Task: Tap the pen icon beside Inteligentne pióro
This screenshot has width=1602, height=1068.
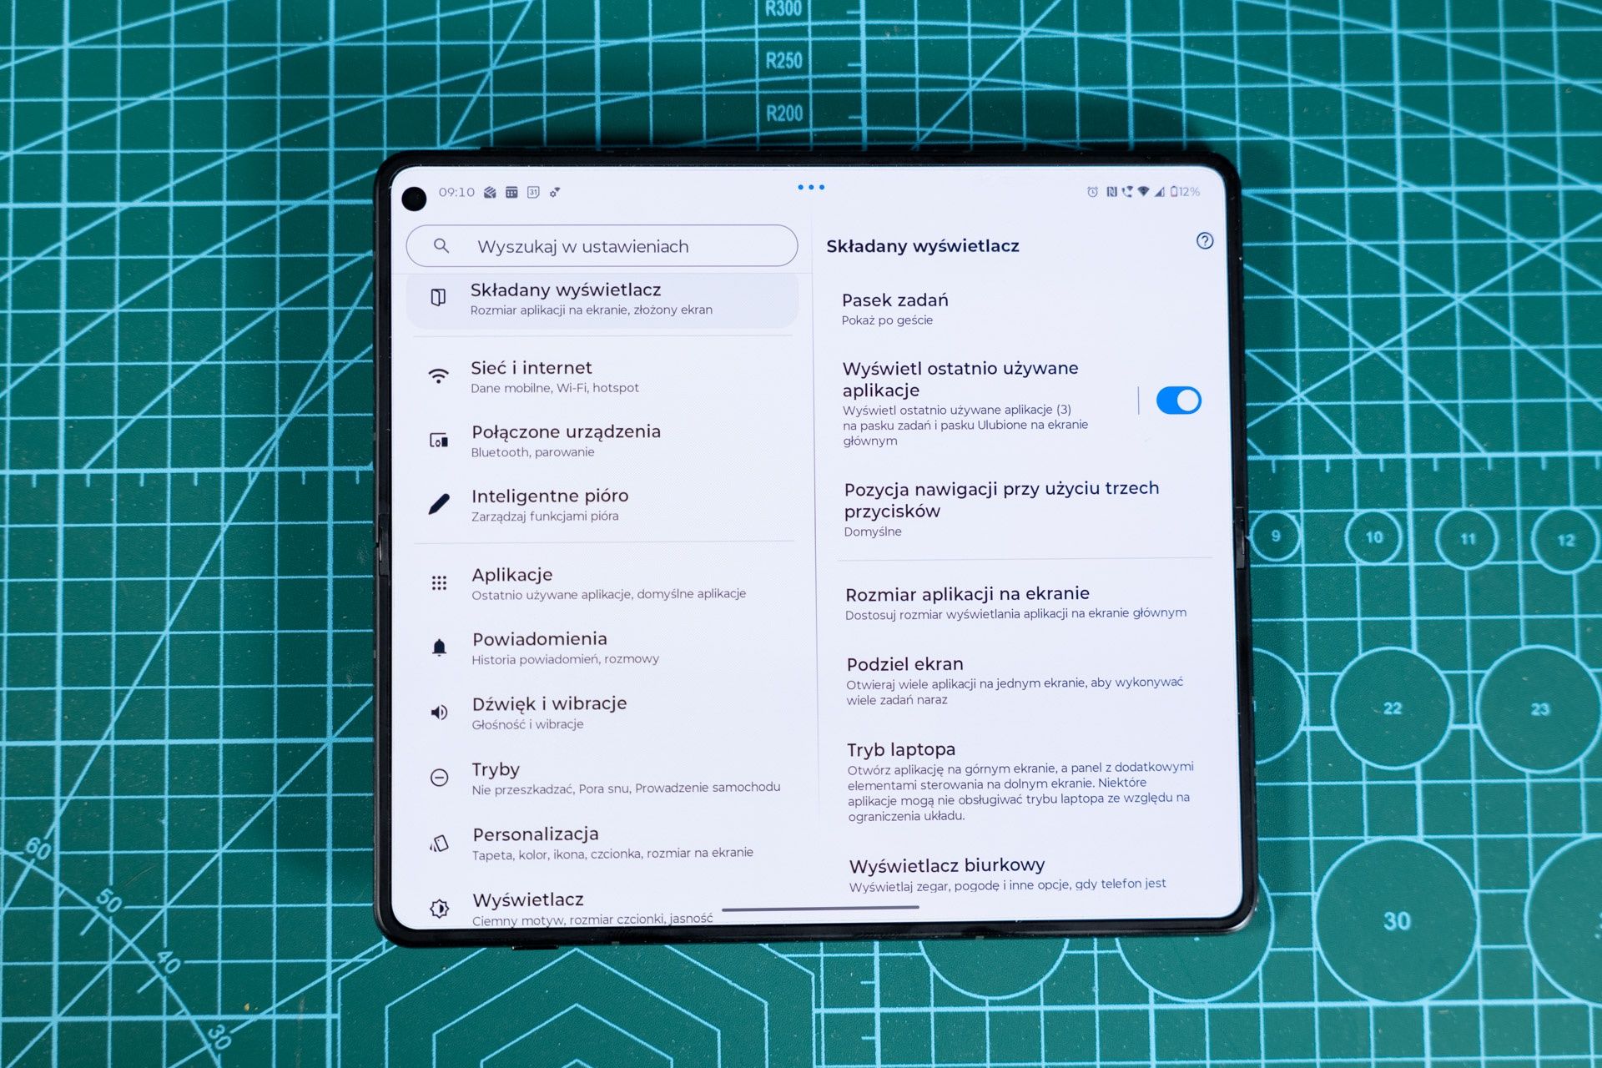Action: (x=439, y=504)
